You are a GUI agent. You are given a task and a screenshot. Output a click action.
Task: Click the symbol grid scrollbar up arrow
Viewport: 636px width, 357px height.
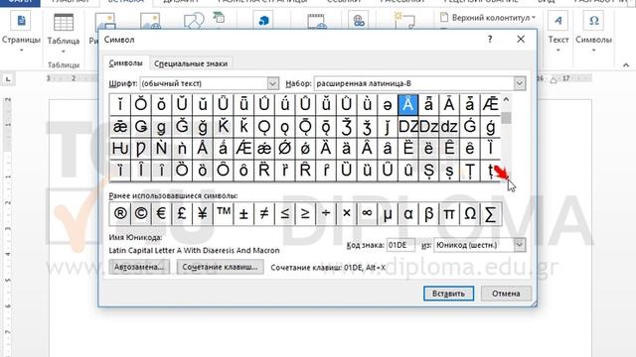pos(506,99)
